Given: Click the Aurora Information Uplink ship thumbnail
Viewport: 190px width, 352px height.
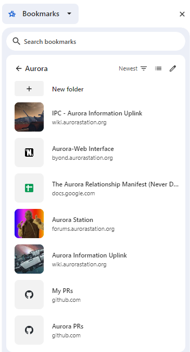Looking at the screenshot, I should pos(29,259).
